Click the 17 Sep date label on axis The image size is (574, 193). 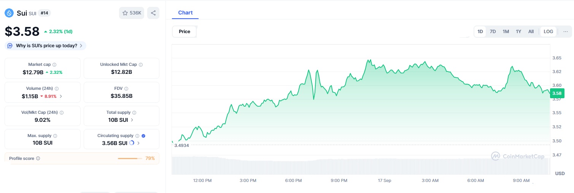click(x=385, y=180)
